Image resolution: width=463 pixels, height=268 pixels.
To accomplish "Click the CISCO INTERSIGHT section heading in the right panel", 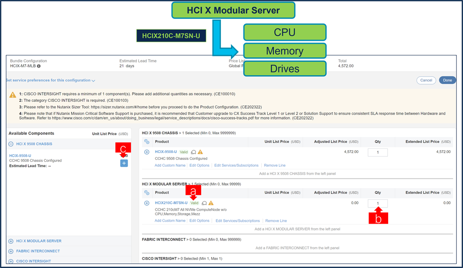I will pos(159,258).
